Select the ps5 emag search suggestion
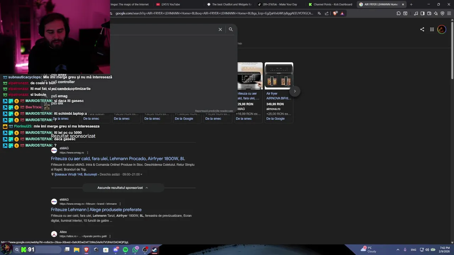The height and width of the screenshot is (255, 454). tap(59, 96)
